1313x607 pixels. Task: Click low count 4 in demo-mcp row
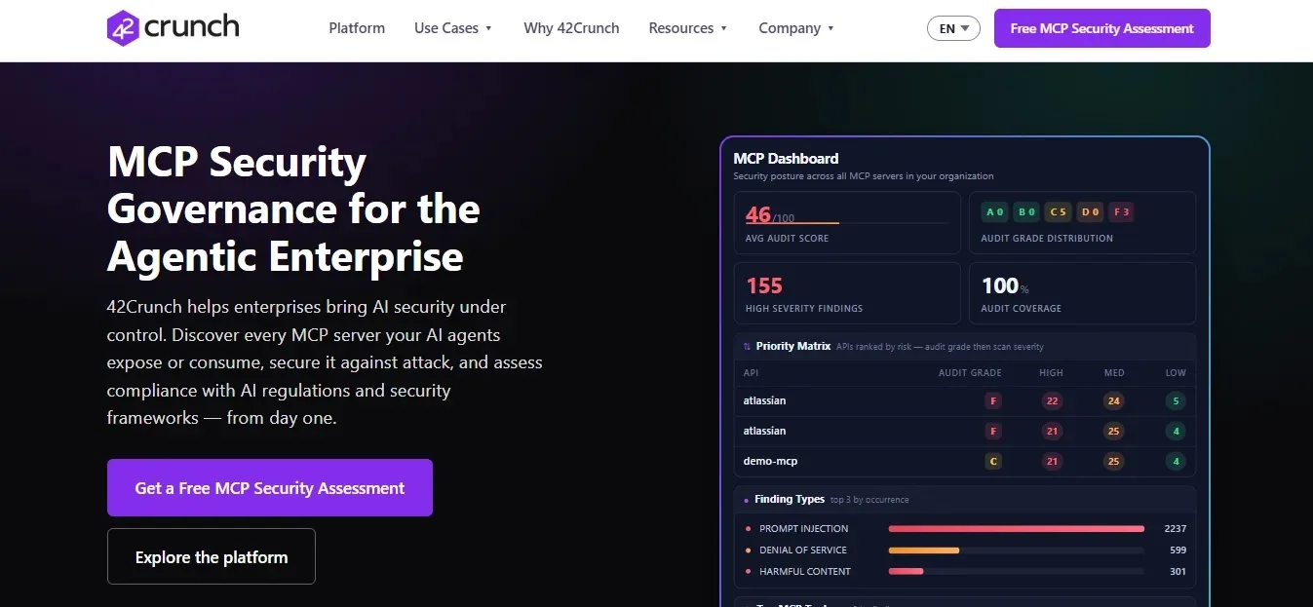click(x=1177, y=461)
